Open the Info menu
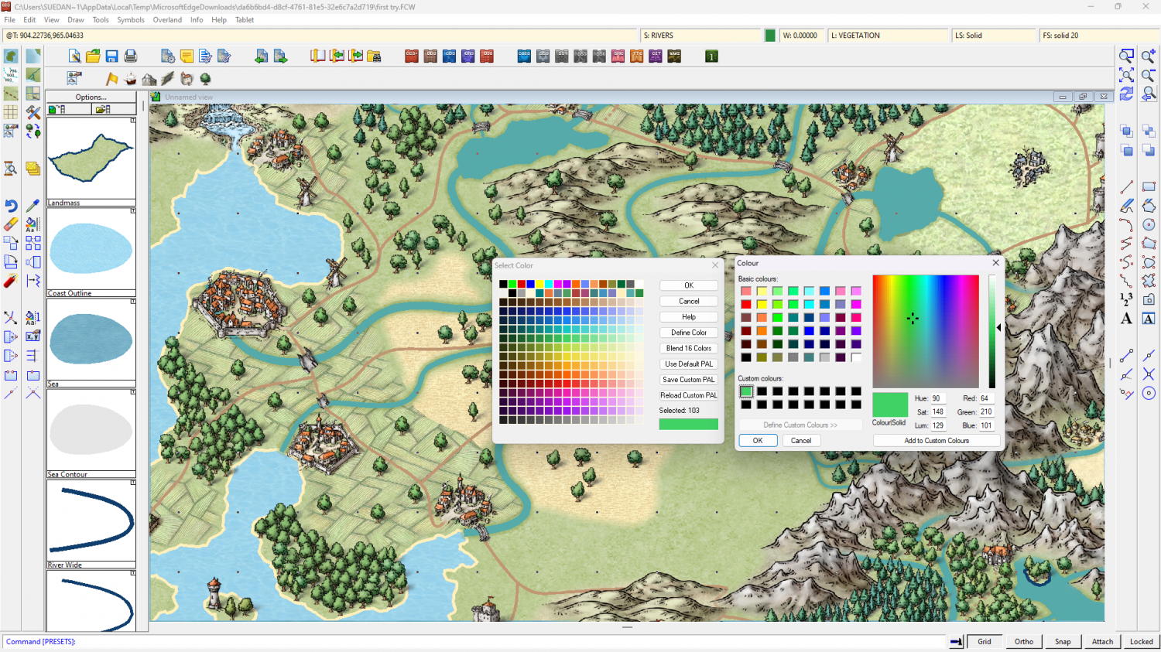Image resolution: width=1161 pixels, height=652 pixels. click(x=197, y=20)
